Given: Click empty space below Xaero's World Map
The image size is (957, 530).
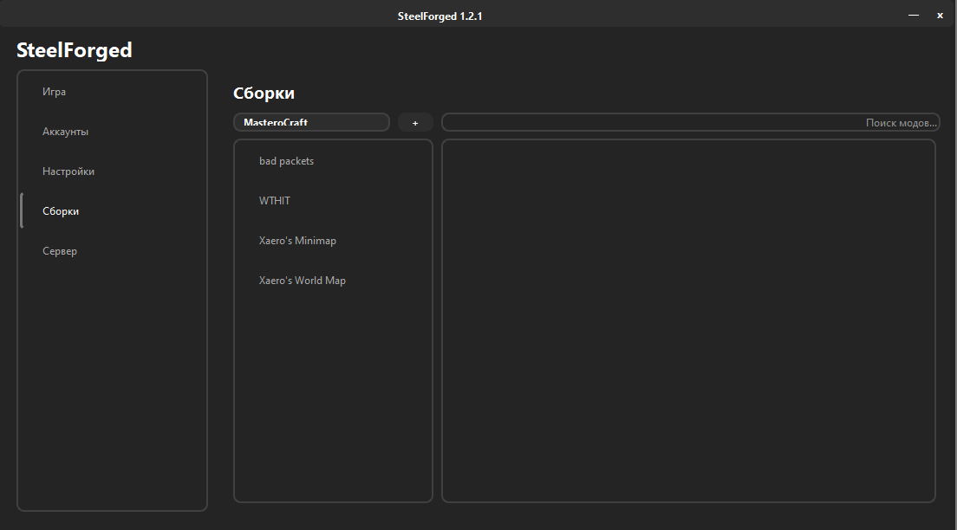Looking at the screenshot, I should point(333,397).
